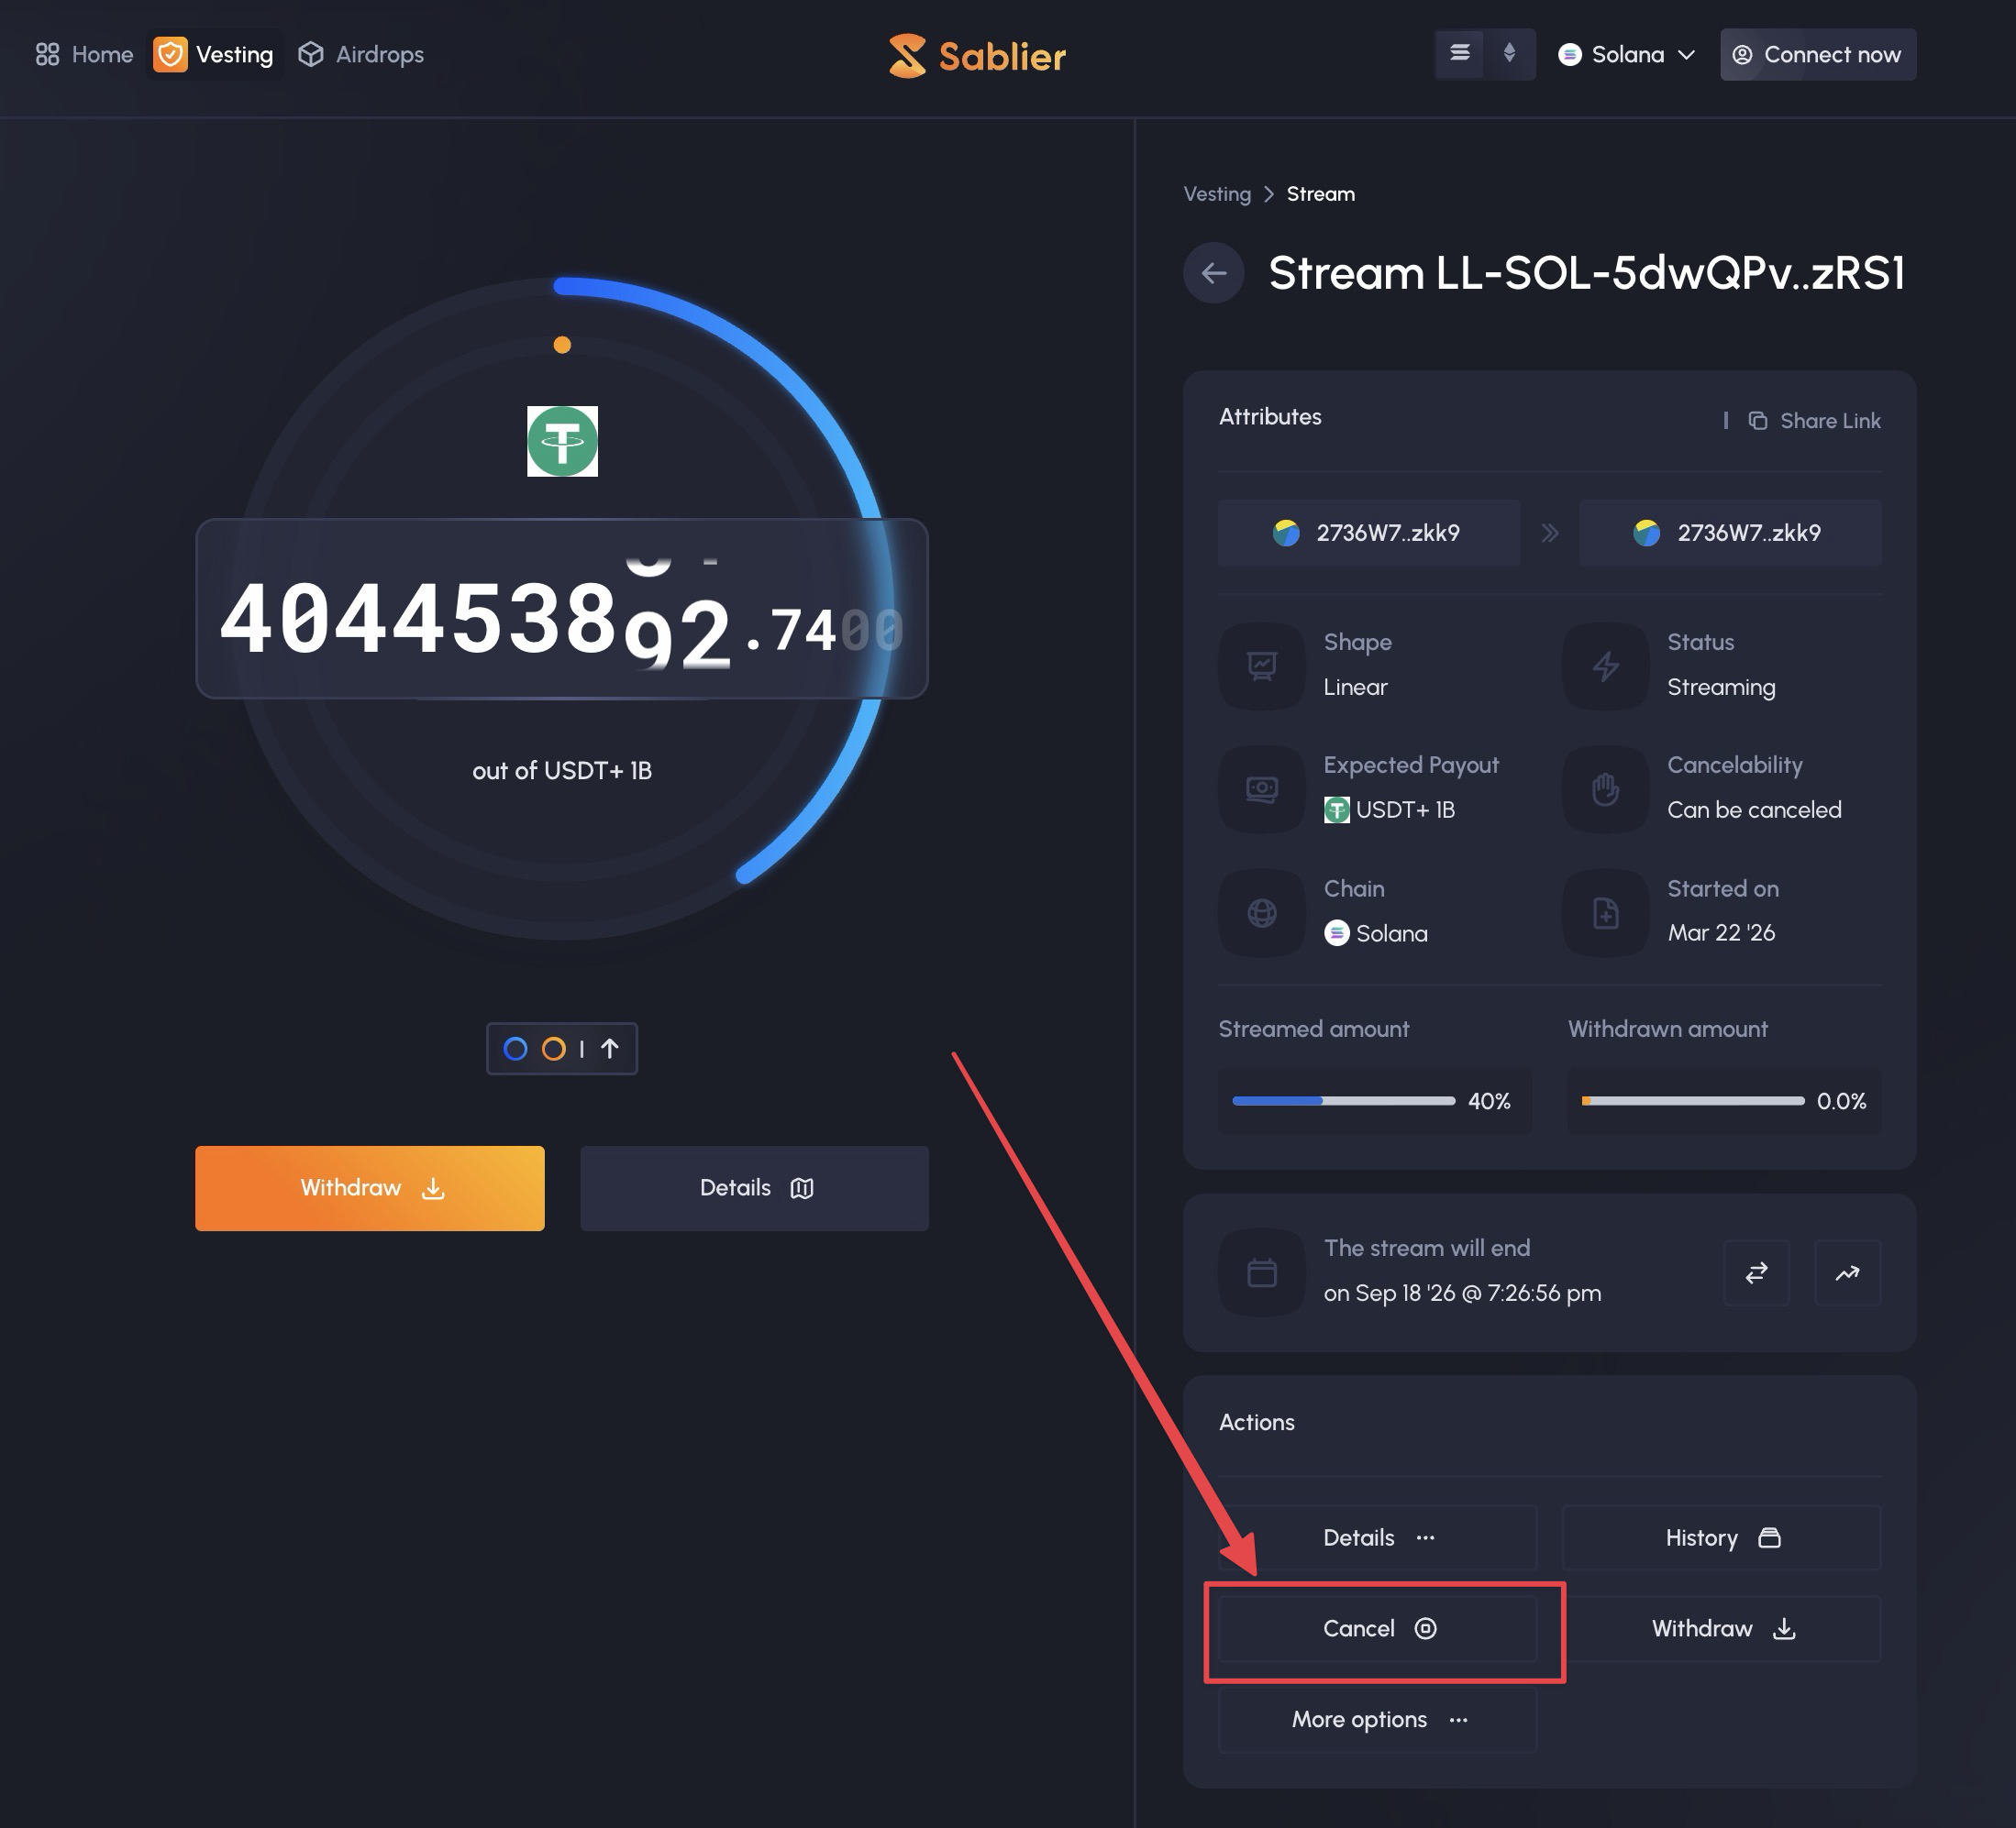Image resolution: width=2016 pixels, height=1828 pixels.
Task: Click the 'USDT+ 1B' expected payout value
Action: click(1389, 809)
